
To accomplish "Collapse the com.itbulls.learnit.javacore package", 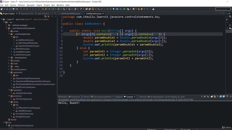I will [7, 28].
